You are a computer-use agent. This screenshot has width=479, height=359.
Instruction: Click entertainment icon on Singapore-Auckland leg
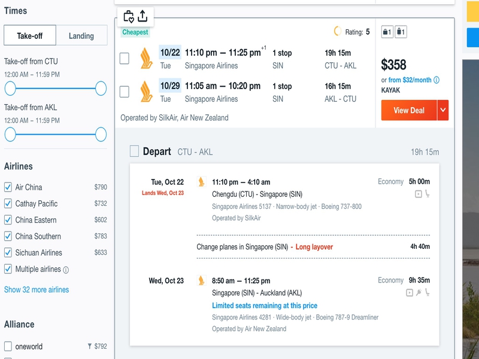tap(410, 293)
